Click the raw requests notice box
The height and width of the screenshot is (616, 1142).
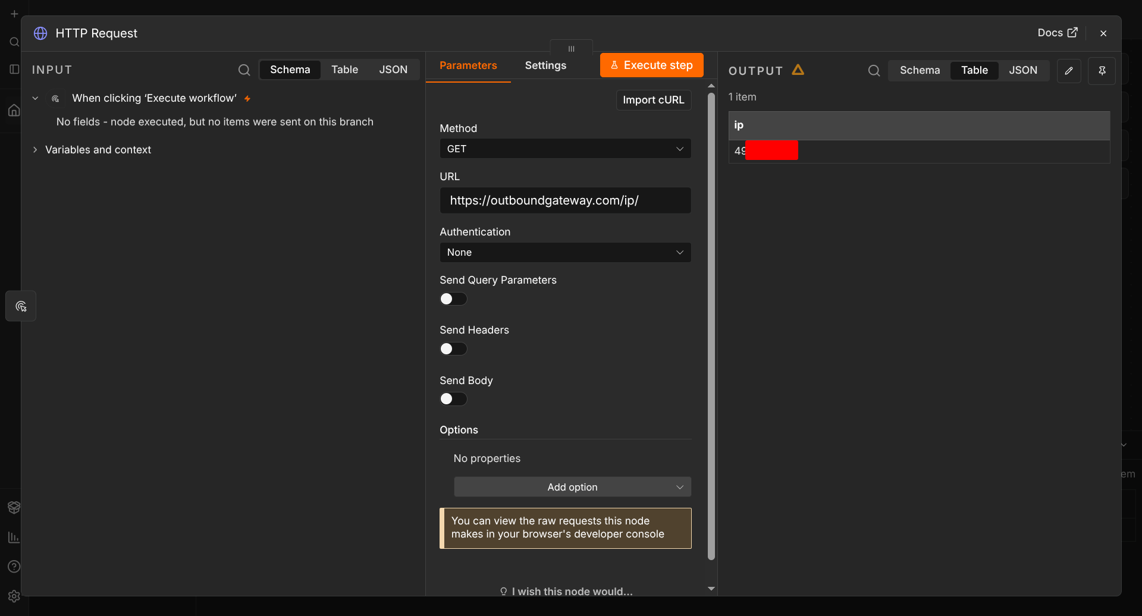(565, 528)
